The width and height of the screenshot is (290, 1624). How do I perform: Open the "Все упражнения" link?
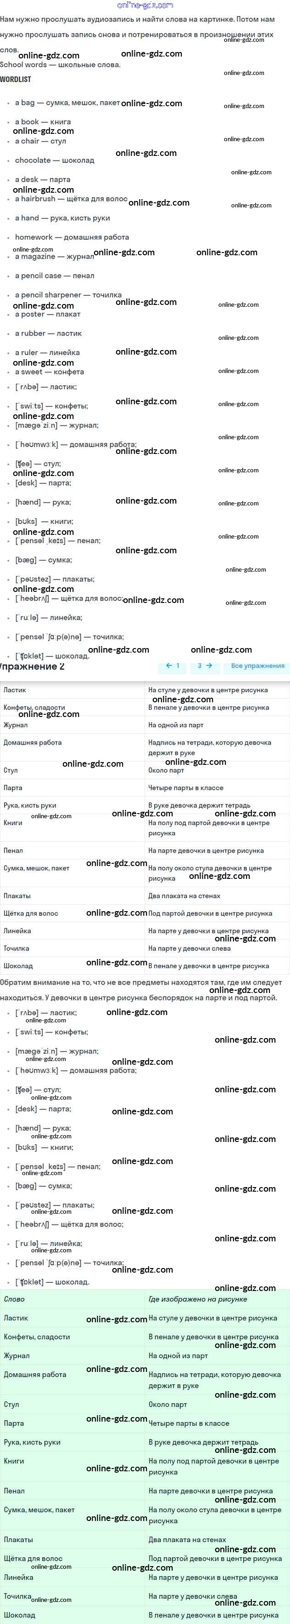click(x=257, y=666)
